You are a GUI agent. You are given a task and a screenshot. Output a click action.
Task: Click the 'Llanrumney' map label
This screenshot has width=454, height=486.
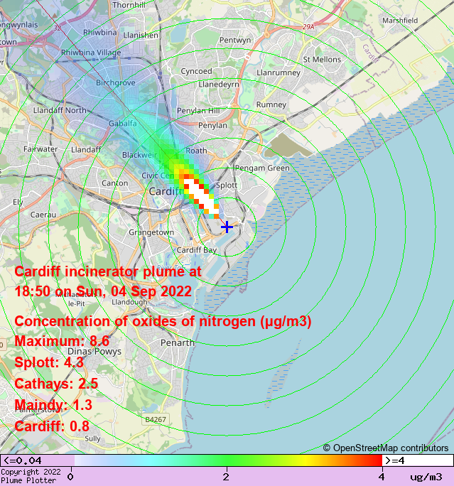(279, 73)
